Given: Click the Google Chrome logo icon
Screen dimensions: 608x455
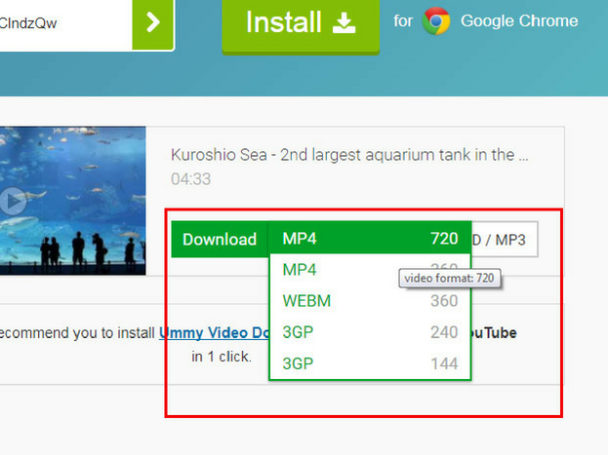Looking at the screenshot, I should pos(436,20).
